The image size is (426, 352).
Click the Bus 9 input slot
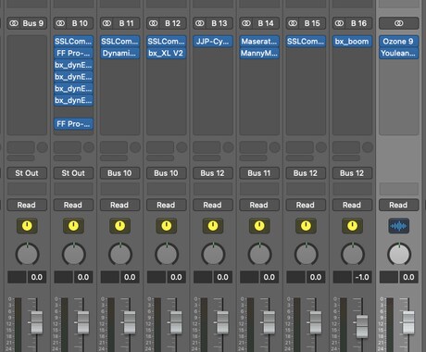27,23
